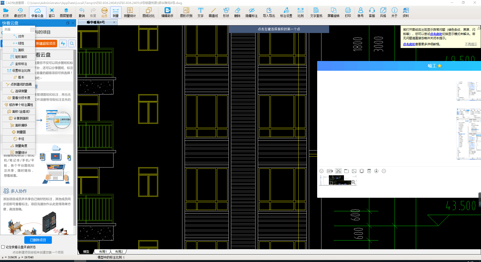Redo with the 恢复 button
Image resolution: width=481 pixels, height=262 pixels.
click(x=93, y=12)
